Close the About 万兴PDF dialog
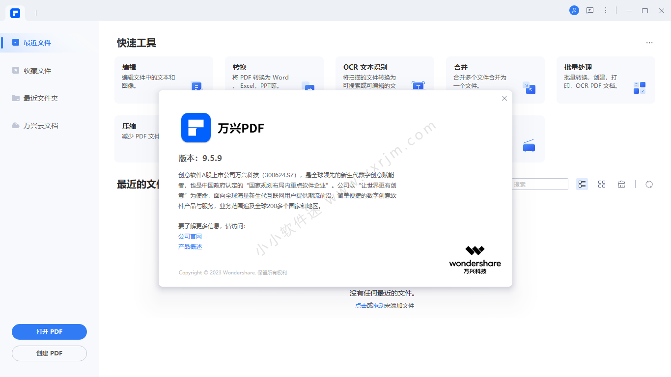Viewport: 671px width, 377px height. click(504, 98)
